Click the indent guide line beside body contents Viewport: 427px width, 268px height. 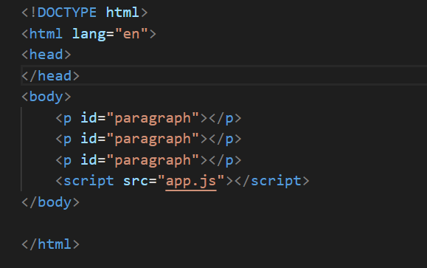click(21, 149)
